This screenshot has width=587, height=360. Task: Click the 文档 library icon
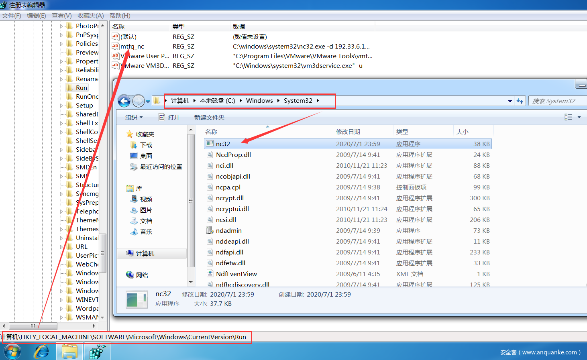(134, 221)
